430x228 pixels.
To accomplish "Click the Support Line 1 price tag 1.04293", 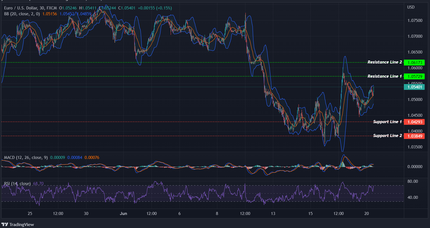I will (414, 122).
